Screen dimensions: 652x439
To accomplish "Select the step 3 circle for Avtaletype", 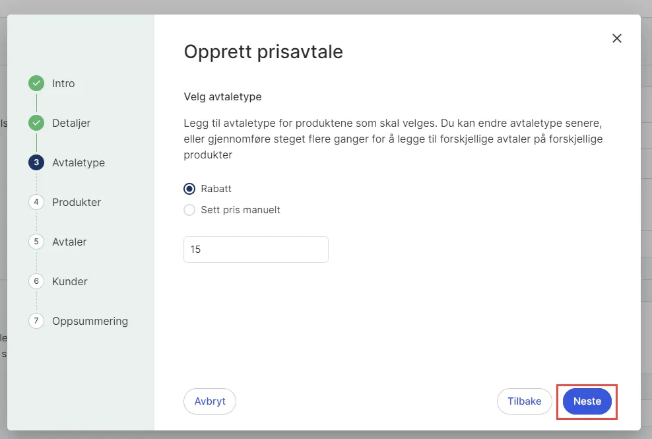I will pos(36,162).
